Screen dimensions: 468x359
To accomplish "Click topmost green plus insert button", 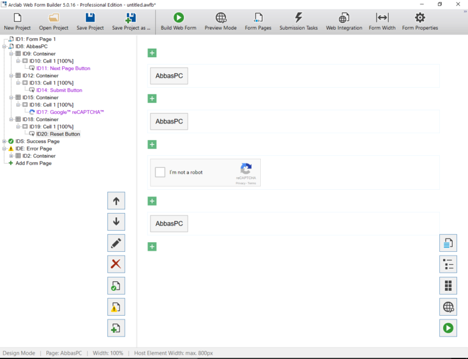I will click(152, 53).
